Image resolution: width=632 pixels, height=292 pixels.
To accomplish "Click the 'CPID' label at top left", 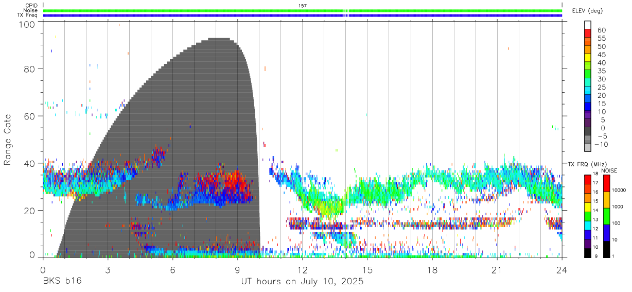I will 31,5.
